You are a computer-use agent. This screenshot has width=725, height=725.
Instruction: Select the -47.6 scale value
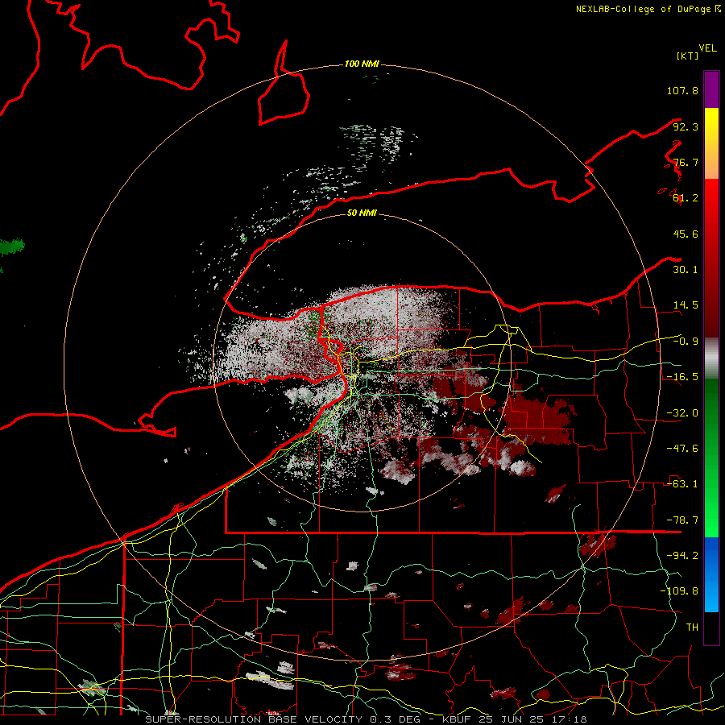[x=682, y=449]
